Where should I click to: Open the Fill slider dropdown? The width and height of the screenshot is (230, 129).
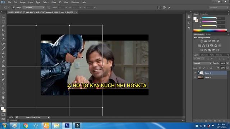point(227,68)
